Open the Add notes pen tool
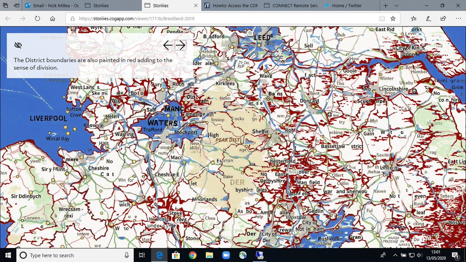466x262 pixels. [428, 18]
